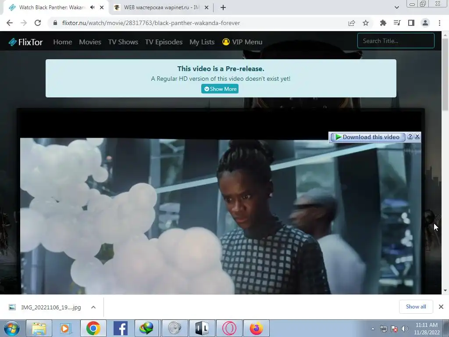This screenshot has height=337, width=449.
Task: Open the IL app taskbar icon
Action: pyautogui.click(x=202, y=328)
